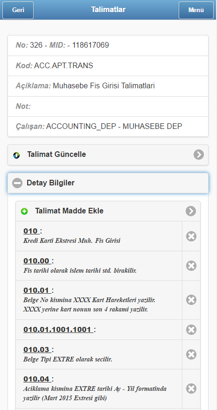Open the Menü button
This screenshot has width=217, height=410.
pyautogui.click(x=196, y=10)
